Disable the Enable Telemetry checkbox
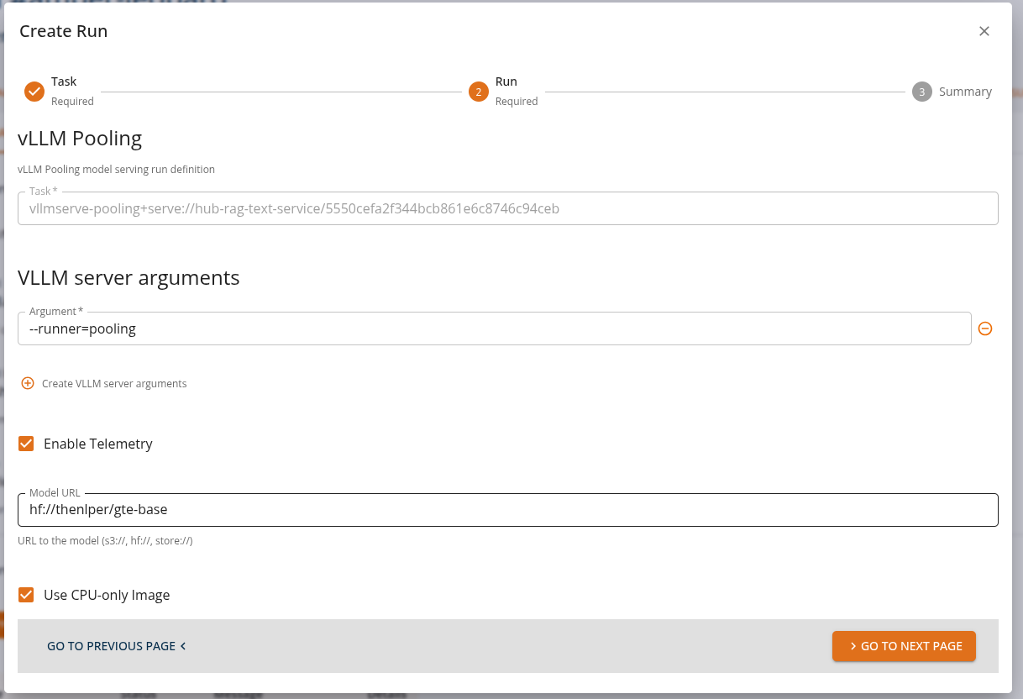Viewport: 1023px width, 699px height. pos(26,444)
